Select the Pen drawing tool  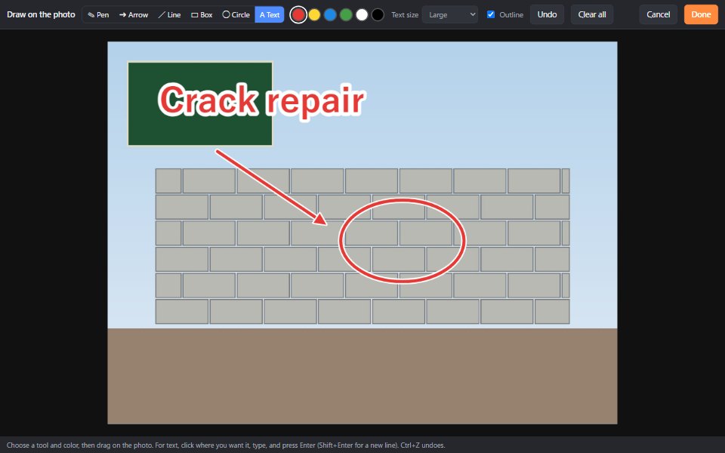tap(98, 15)
